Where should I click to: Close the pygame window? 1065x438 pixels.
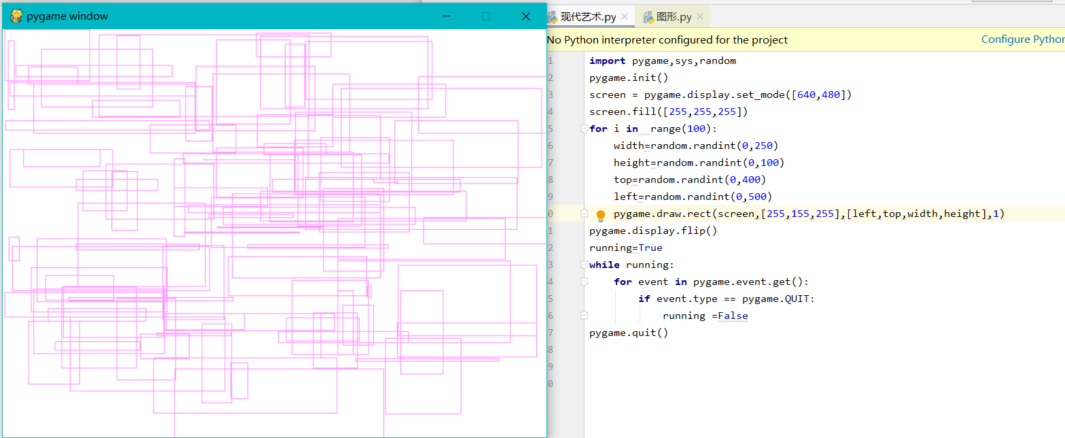pyautogui.click(x=526, y=16)
